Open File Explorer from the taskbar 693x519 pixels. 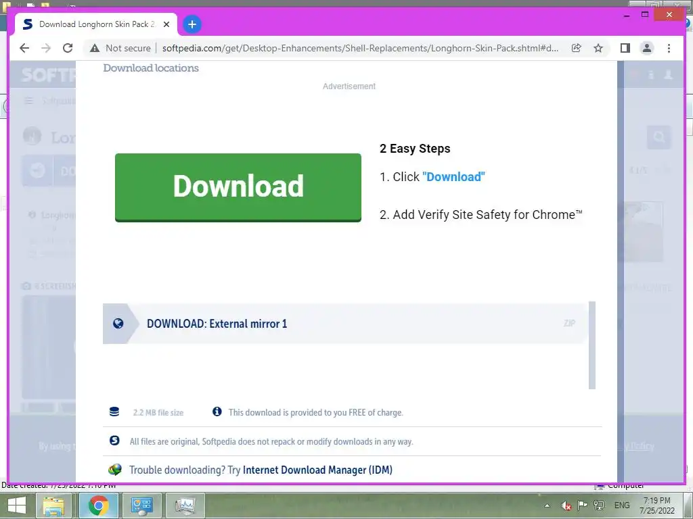pos(53,505)
